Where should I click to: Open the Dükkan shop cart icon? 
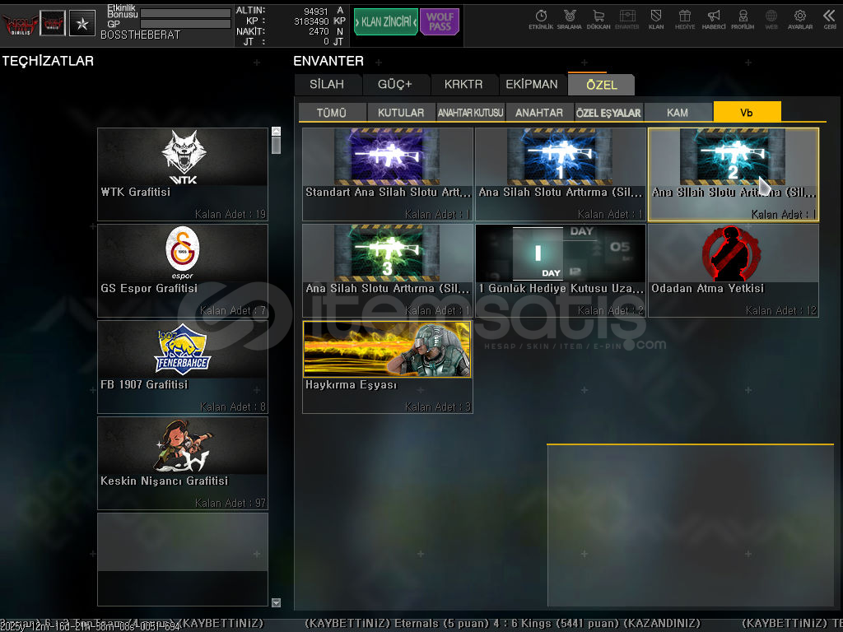[x=598, y=19]
